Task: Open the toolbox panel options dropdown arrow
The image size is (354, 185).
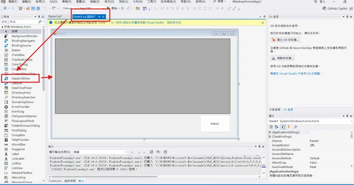Action: point(35,17)
